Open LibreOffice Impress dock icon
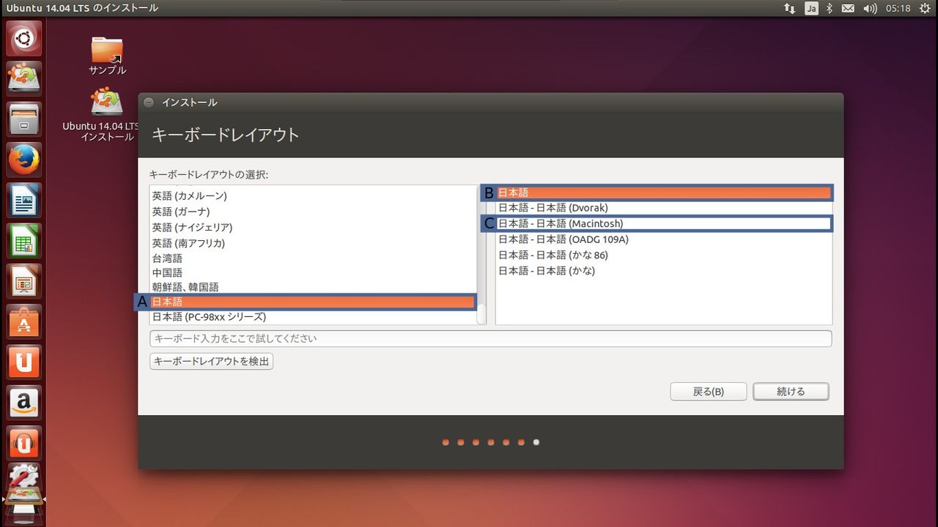This screenshot has width=938, height=527. click(23, 281)
